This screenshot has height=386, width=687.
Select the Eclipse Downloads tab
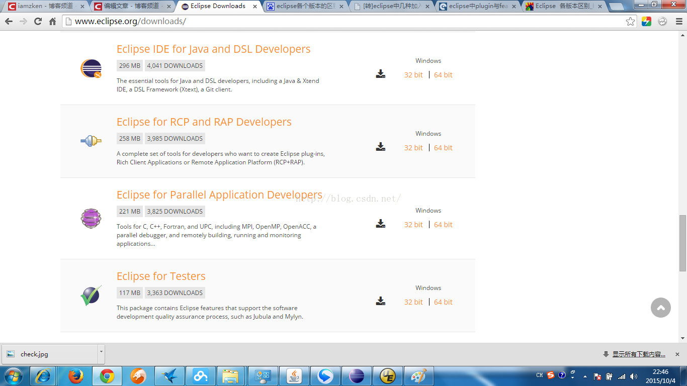[x=218, y=6]
